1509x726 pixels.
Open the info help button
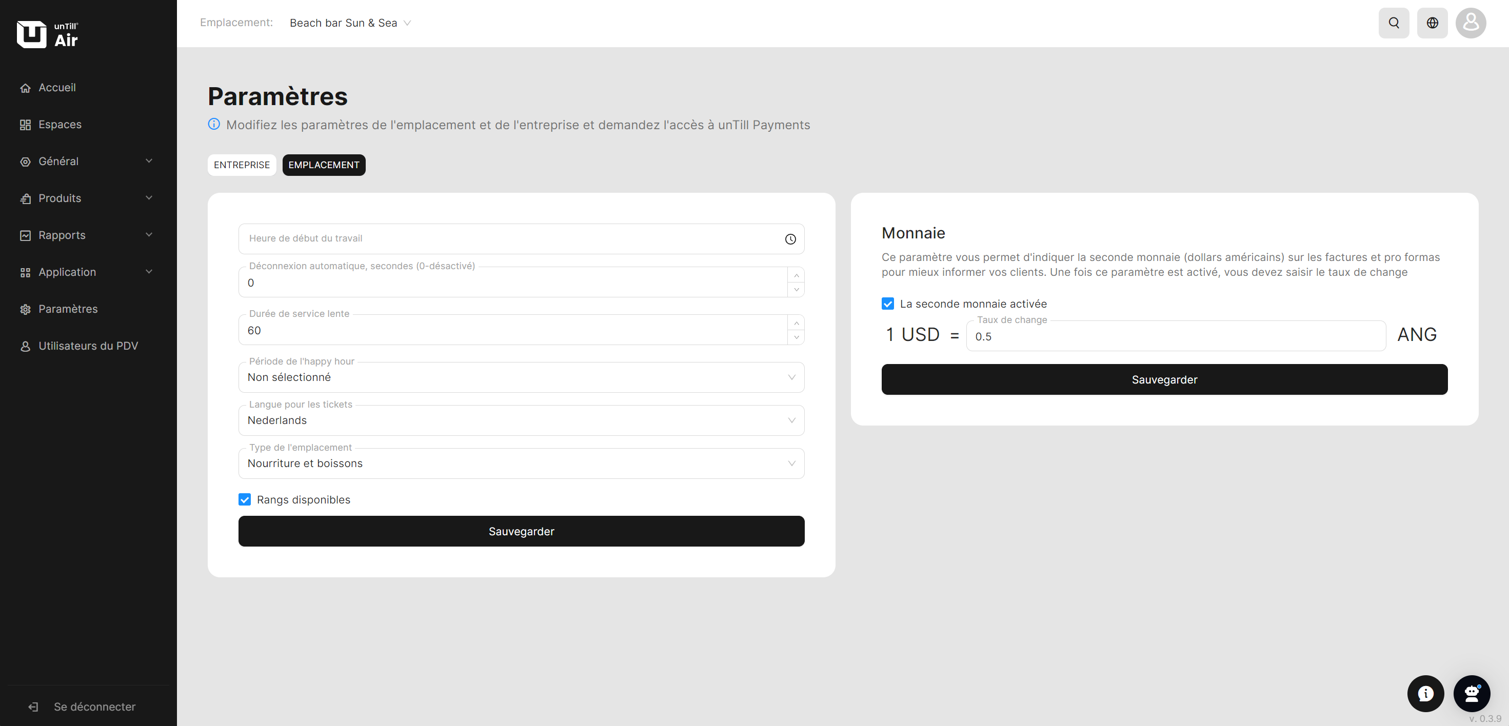pos(1425,693)
